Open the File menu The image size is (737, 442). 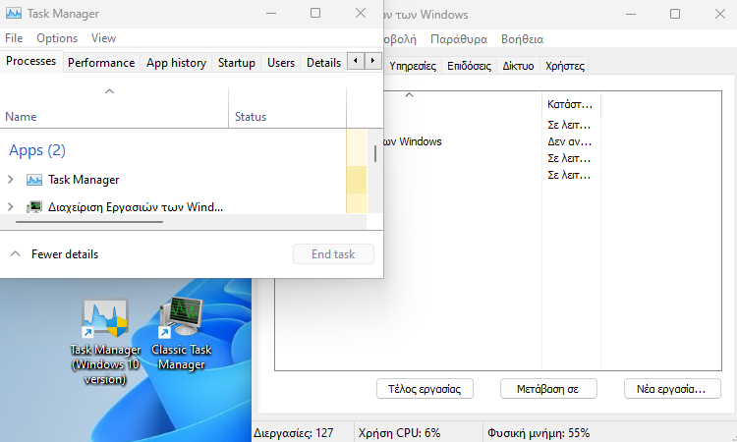14,38
